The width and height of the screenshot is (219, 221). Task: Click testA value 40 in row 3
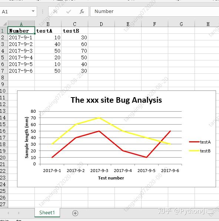[48, 44]
